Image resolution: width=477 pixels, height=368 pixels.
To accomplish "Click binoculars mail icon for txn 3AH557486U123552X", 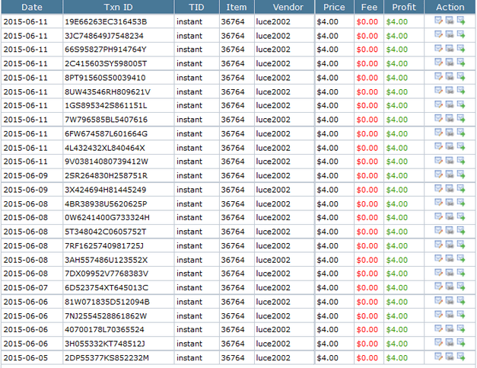I will click(x=450, y=258).
